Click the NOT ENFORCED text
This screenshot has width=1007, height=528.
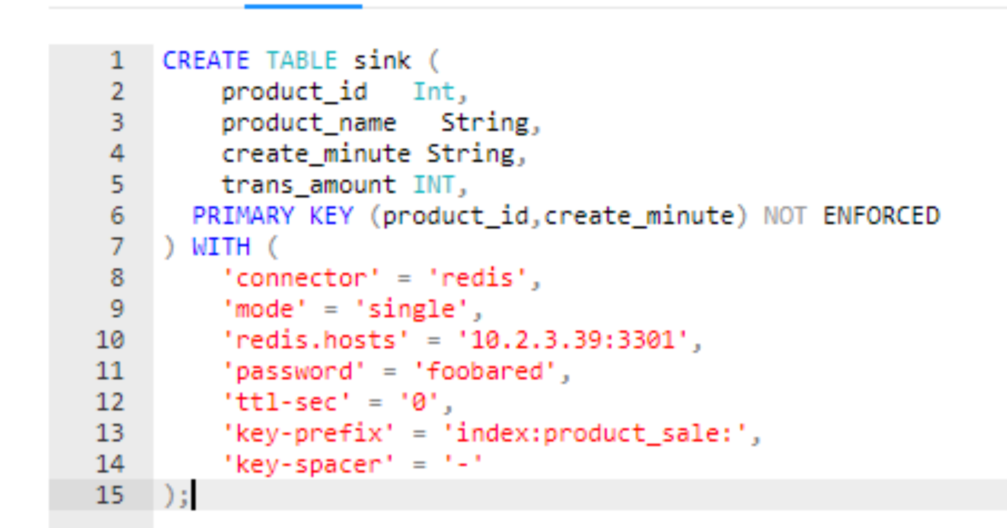coord(851,216)
